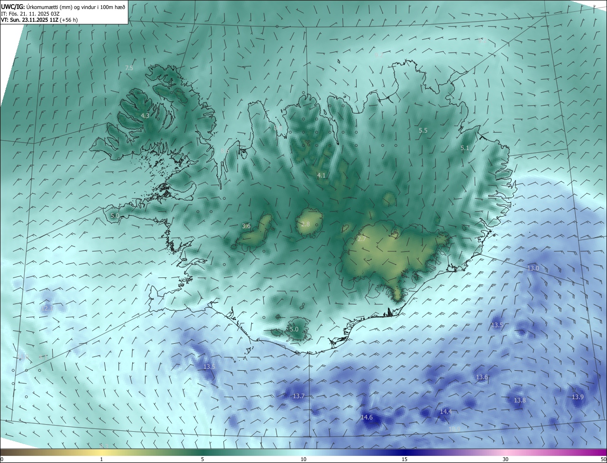Screen dimensions: 607x463
Task: Click the 5.5 value label
Action: 423,130
